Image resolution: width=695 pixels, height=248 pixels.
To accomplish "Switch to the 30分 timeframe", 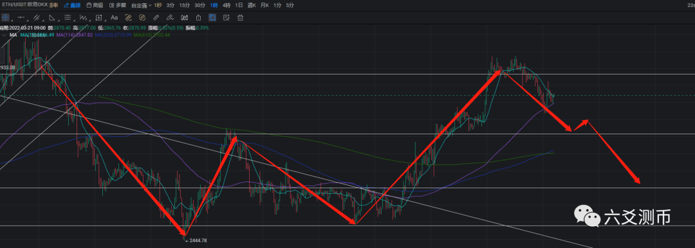I will 200,5.
